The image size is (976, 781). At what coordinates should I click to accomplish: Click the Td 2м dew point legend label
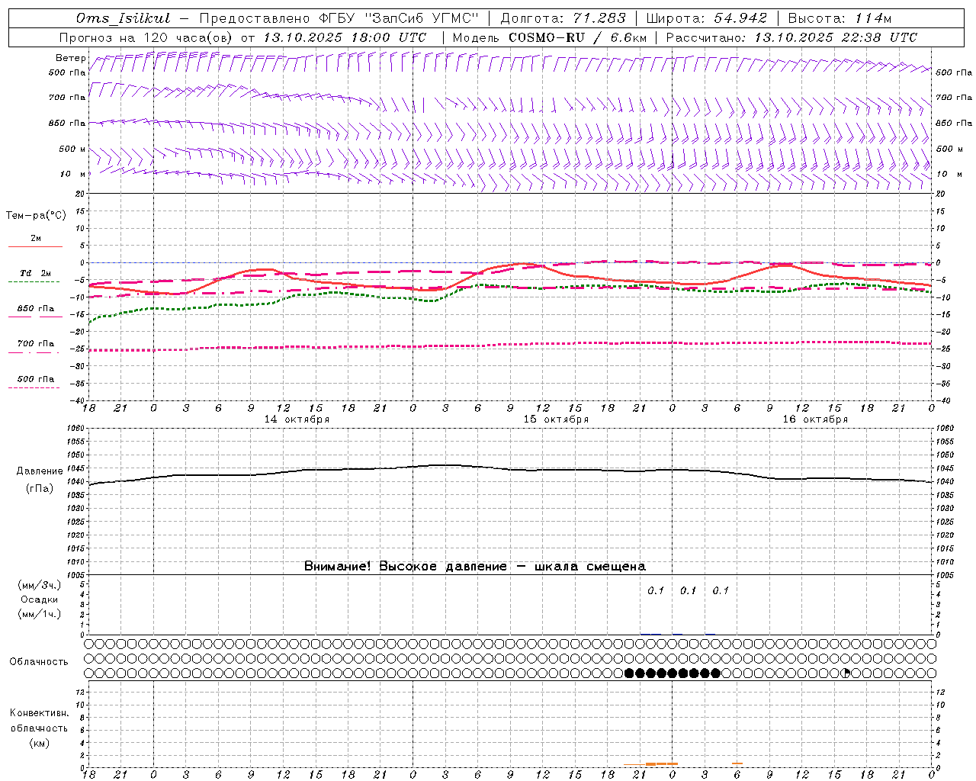pyautogui.click(x=36, y=273)
